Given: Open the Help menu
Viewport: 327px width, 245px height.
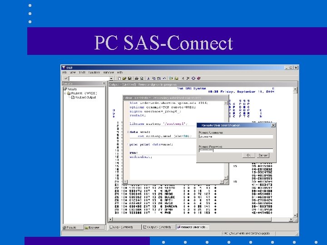Looking at the screenshot, I should [119, 73].
